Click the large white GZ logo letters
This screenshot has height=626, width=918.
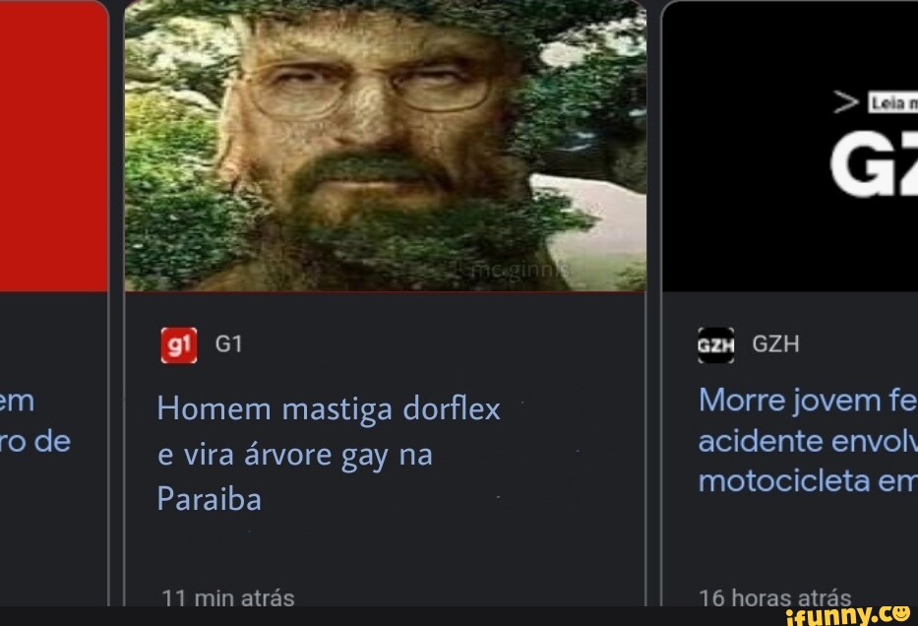pos(874,162)
